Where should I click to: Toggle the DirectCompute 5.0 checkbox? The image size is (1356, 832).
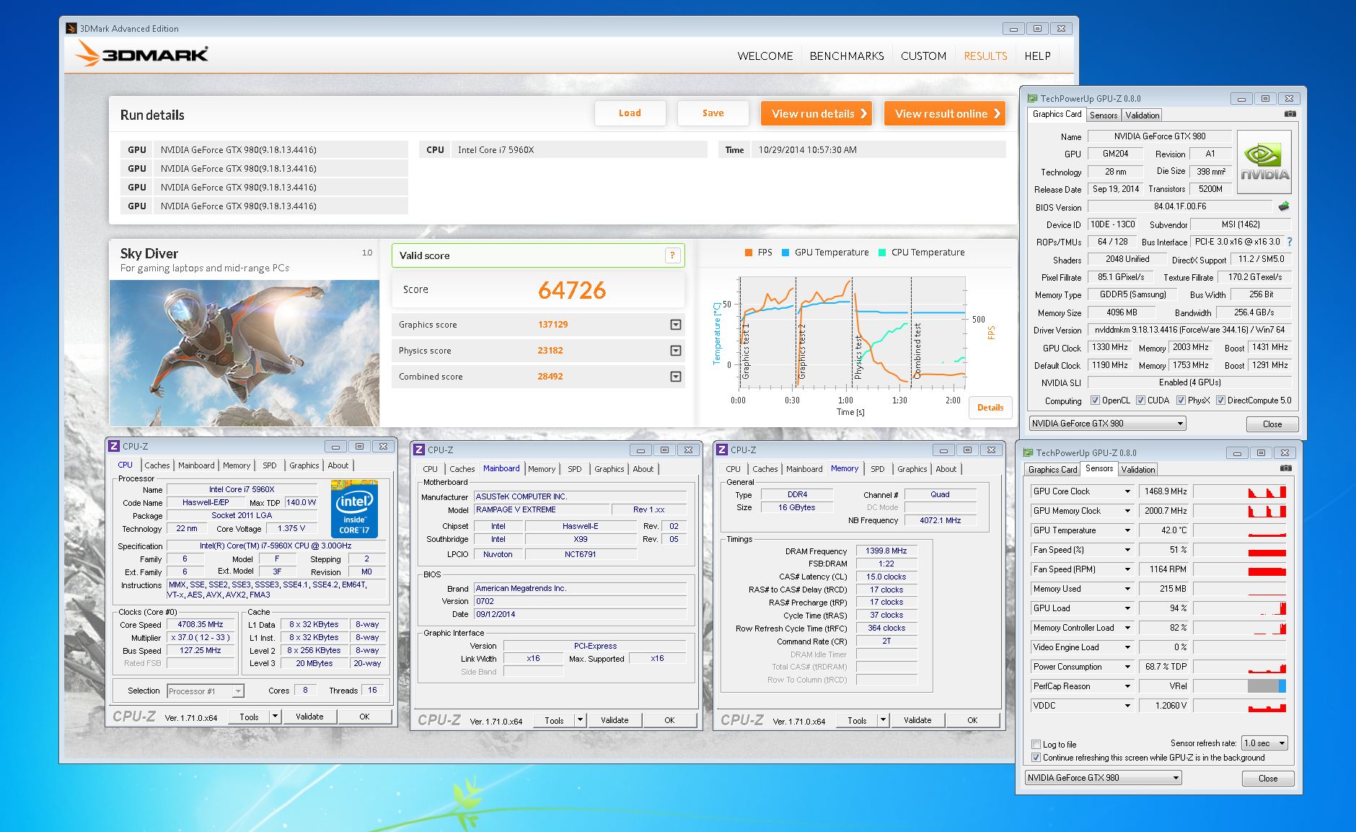(1220, 400)
